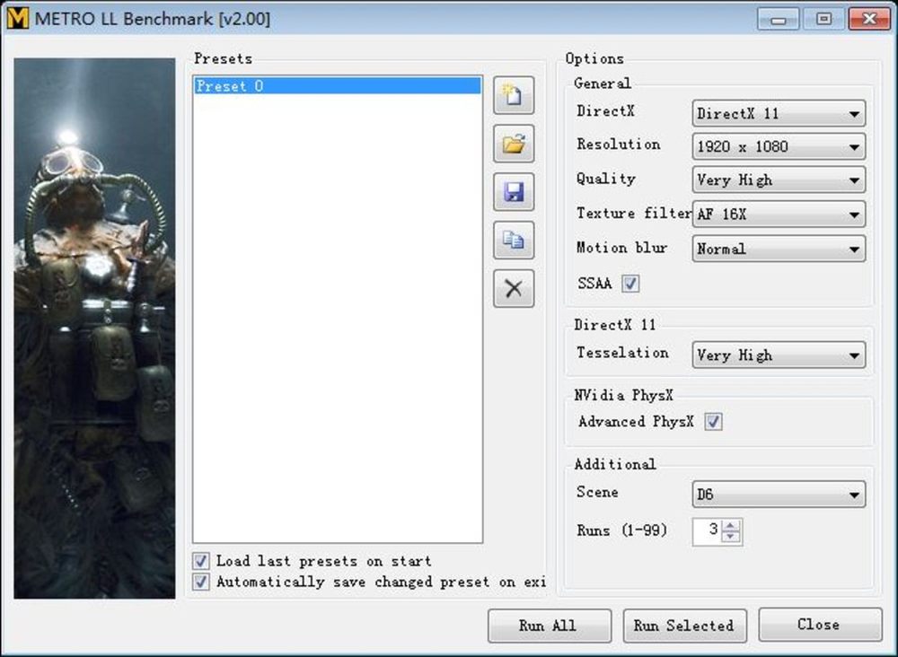The image size is (898, 657).
Task: Open the Scene dropdown showing D6
Action: 779,494
